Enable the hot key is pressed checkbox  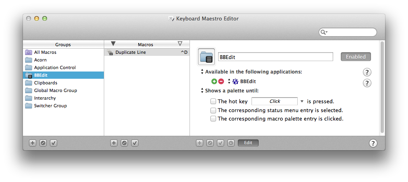pyautogui.click(x=213, y=101)
